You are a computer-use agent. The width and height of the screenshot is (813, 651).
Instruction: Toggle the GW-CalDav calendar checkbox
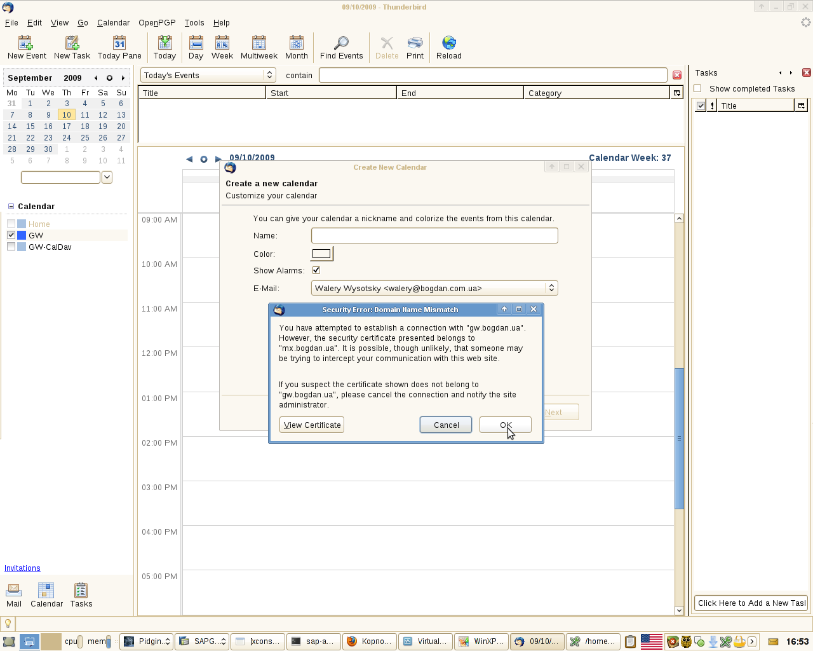tap(11, 247)
